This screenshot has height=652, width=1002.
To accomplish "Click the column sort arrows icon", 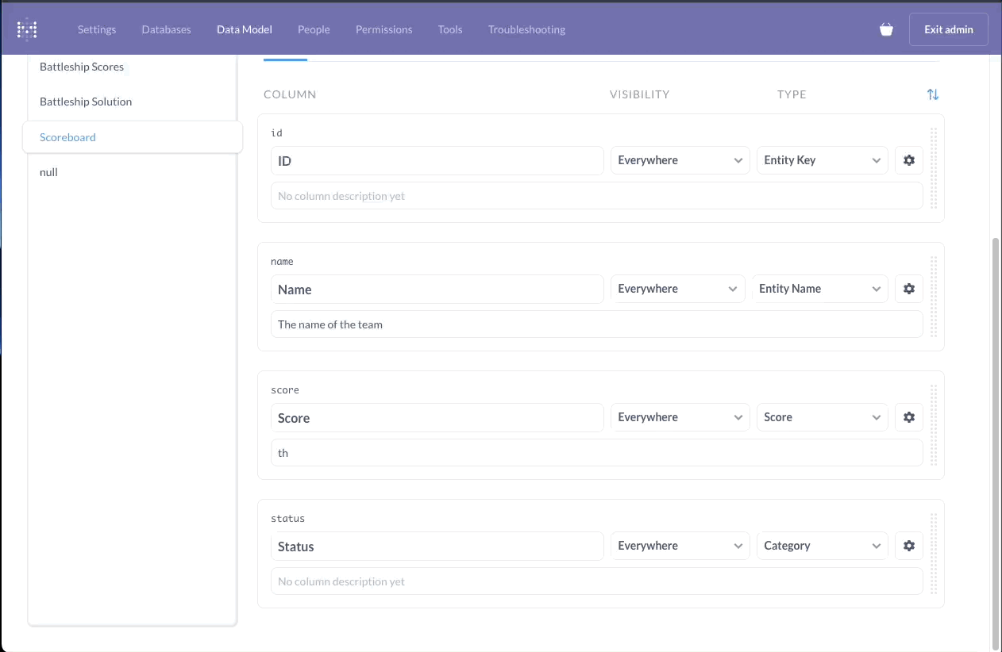I will point(932,94).
